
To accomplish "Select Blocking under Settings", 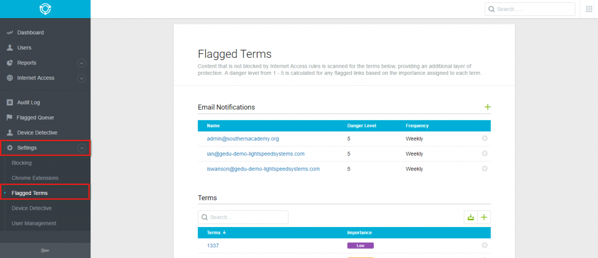I will coord(22,163).
